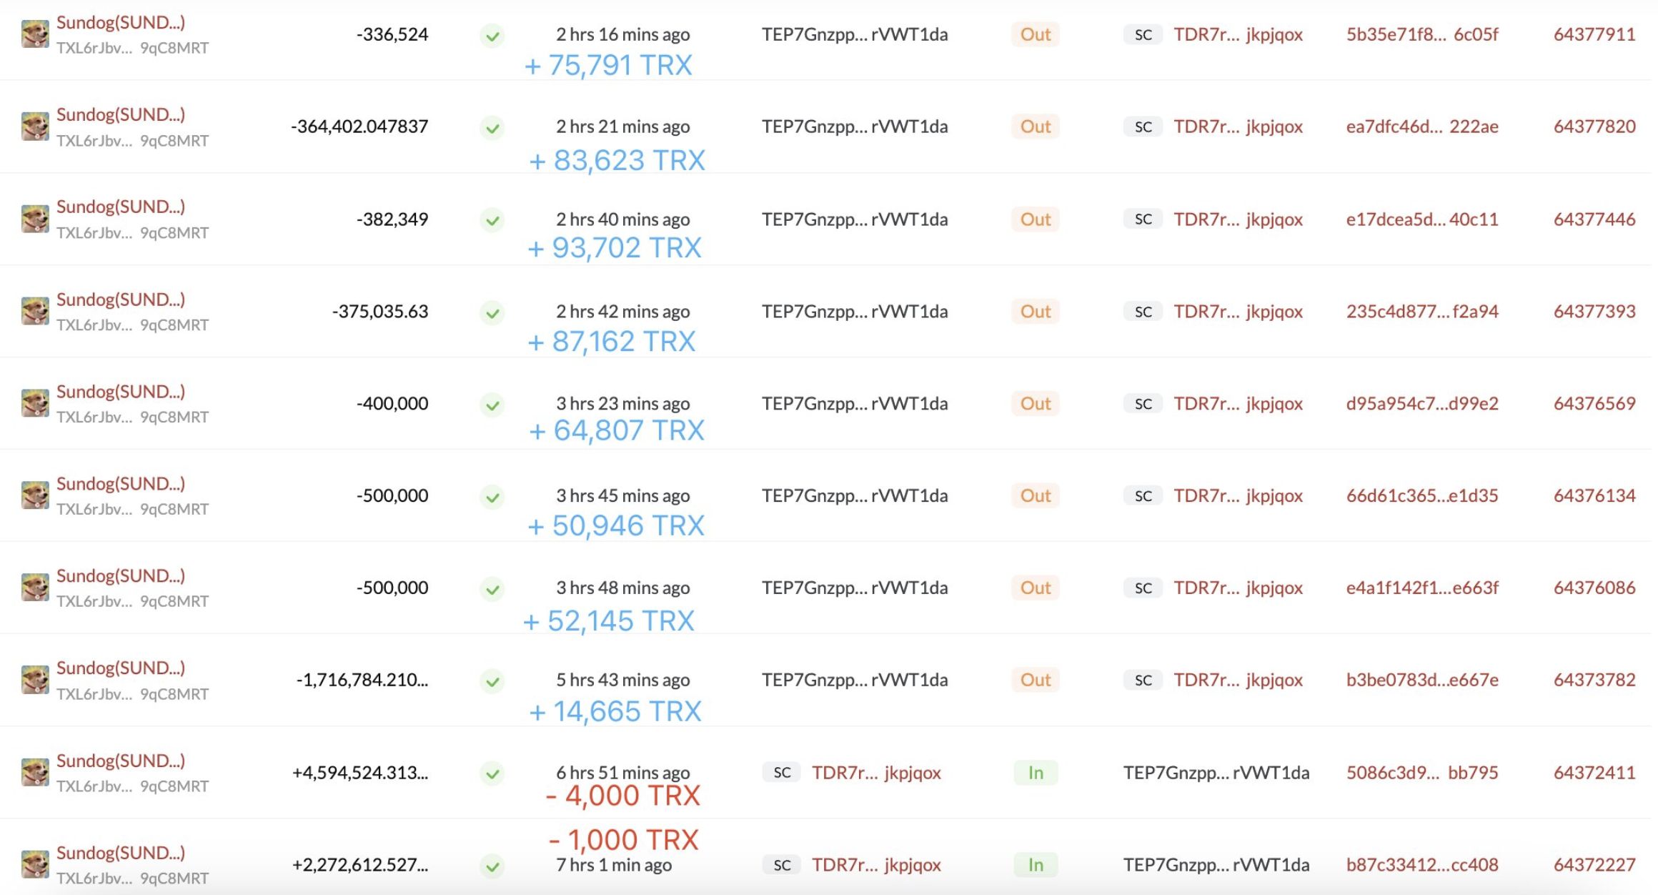Click SC badge in the 6 hrs 51 mins row
1658x895 pixels.
[782, 773]
